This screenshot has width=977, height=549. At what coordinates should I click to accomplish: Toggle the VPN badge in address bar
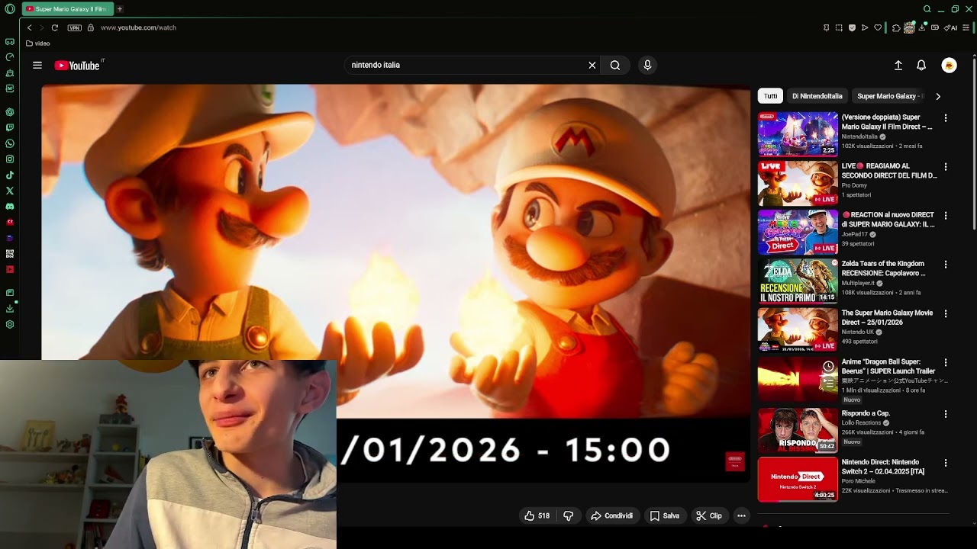pyautogui.click(x=74, y=27)
